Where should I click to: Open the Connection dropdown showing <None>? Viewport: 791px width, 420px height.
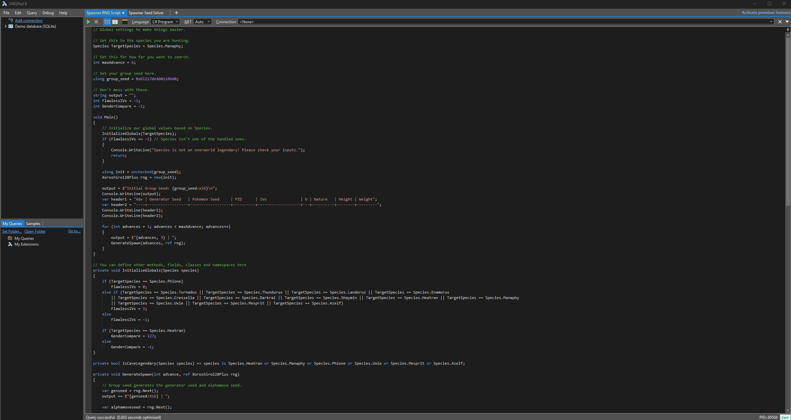506,22
